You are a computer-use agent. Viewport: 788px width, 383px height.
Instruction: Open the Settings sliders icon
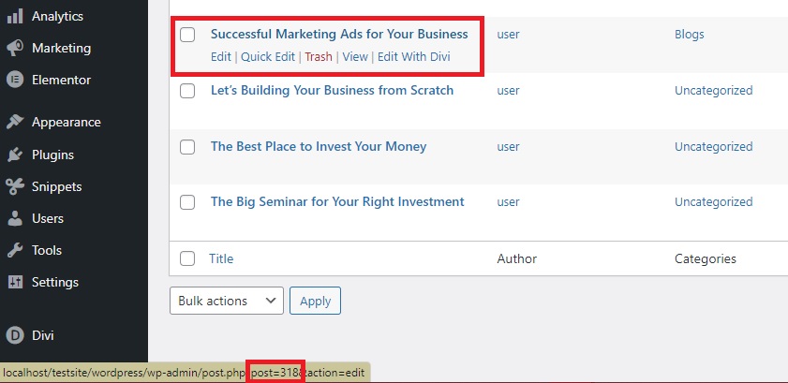[15, 282]
